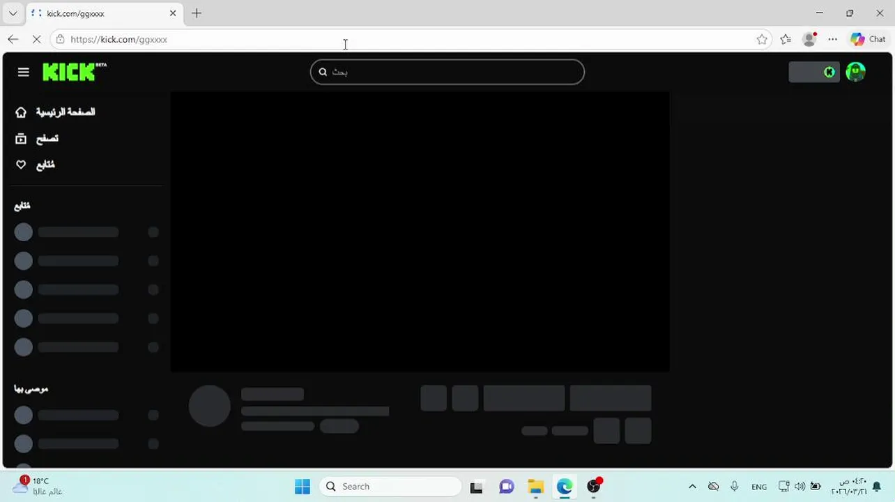This screenshot has width=895, height=502.
Task: Close the kick.com/ggxxxx tab
Action: 173,13
